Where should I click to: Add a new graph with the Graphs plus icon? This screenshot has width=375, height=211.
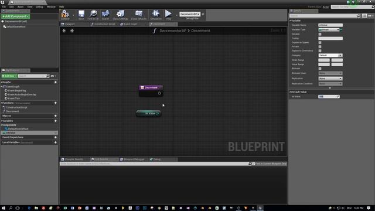click(x=56, y=82)
